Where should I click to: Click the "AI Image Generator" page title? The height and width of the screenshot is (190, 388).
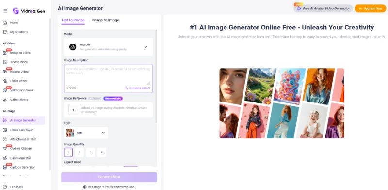click(80, 8)
